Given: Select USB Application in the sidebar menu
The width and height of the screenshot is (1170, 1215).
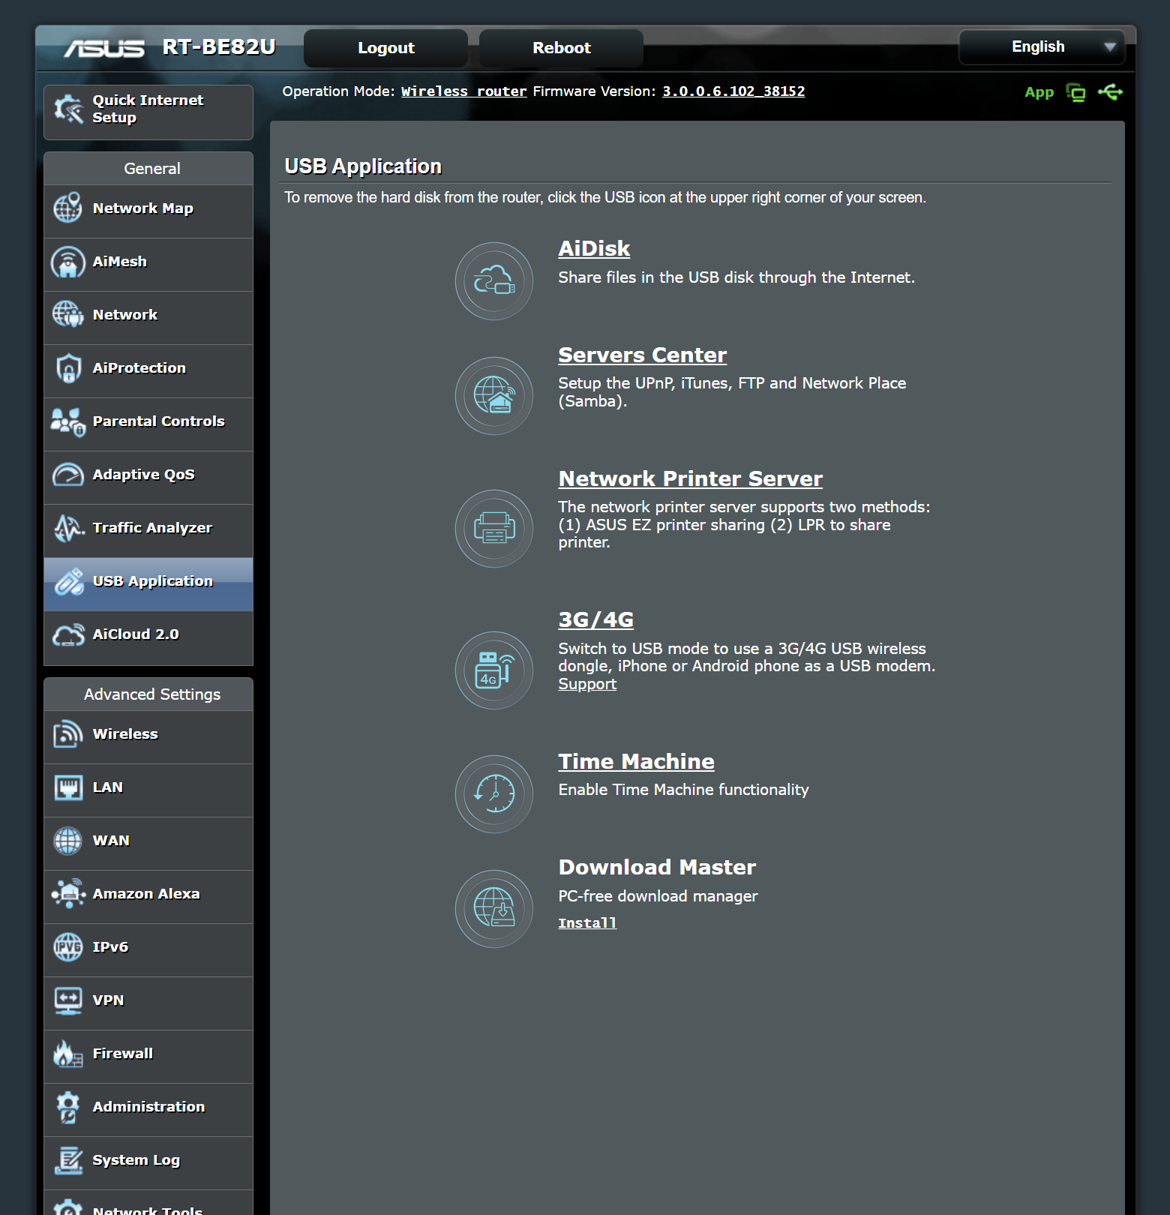Looking at the screenshot, I should (x=148, y=584).
